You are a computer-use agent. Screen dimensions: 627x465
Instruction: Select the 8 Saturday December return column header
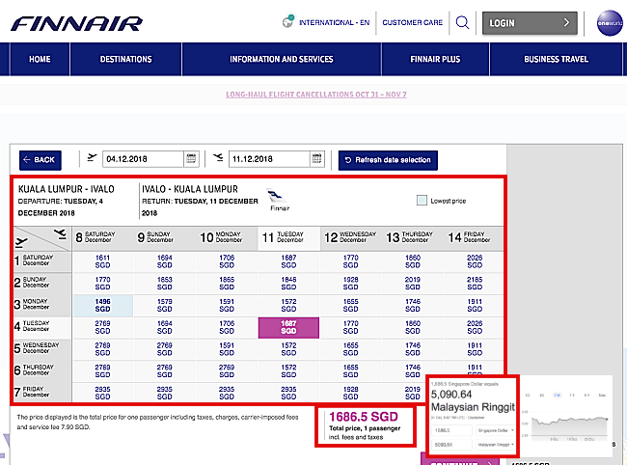[x=103, y=237]
